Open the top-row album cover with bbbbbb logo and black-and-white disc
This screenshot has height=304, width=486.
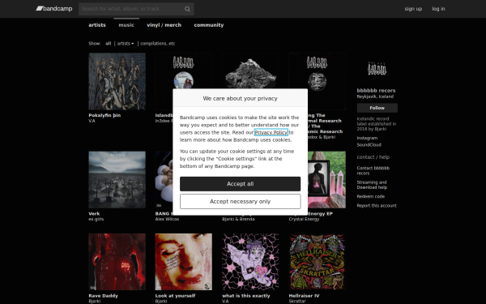coord(317,81)
